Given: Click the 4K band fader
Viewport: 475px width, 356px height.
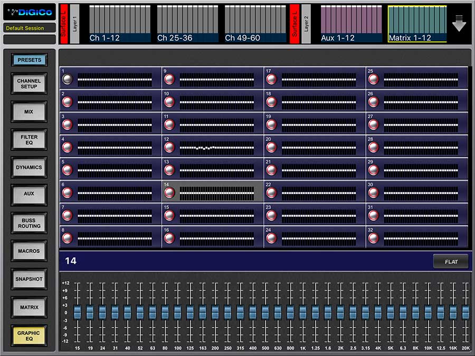Looking at the screenshot, I should 378,312.
